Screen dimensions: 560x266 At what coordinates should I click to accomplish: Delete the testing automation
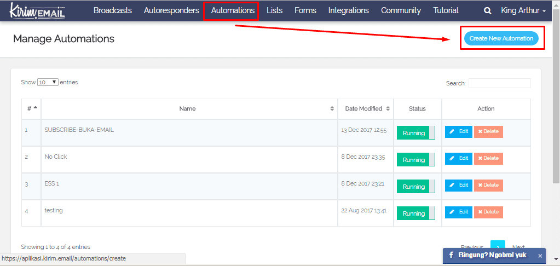click(488, 212)
